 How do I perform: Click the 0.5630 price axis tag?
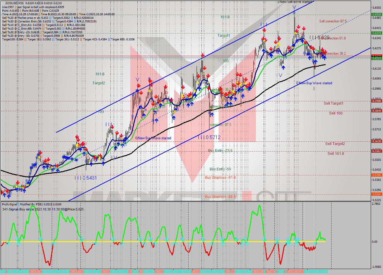[x=376, y=141]
